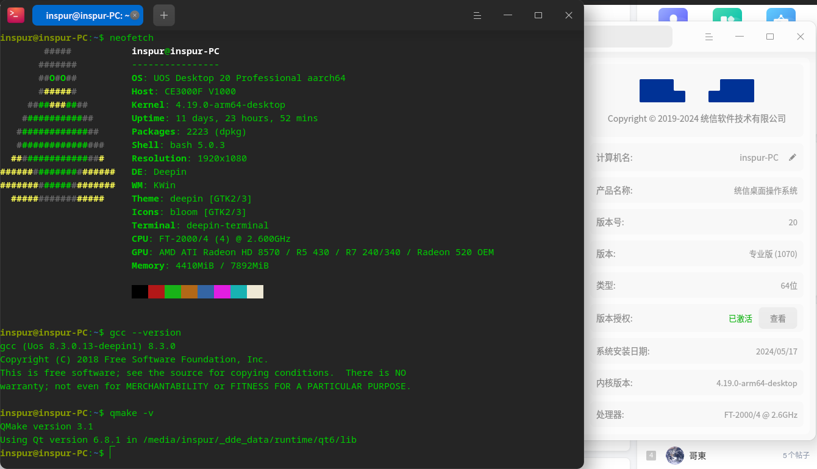Click the green 已激活 activation status
The image size is (817, 469).
click(x=741, y=317)
